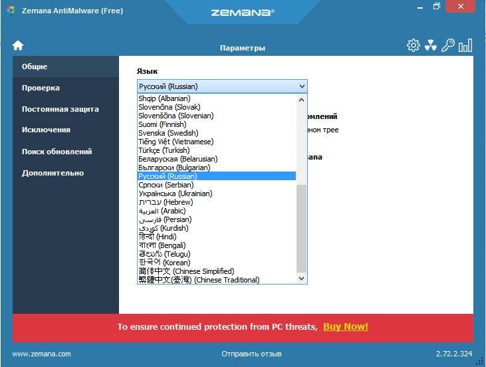Open the Проверка settings tab
This screenshot has height=367, width=486.
(66, 88)
